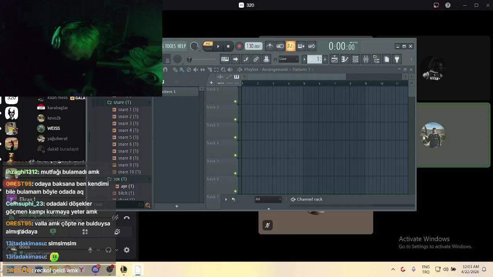
Task: Enable the metronome icon
Action: 270,46
